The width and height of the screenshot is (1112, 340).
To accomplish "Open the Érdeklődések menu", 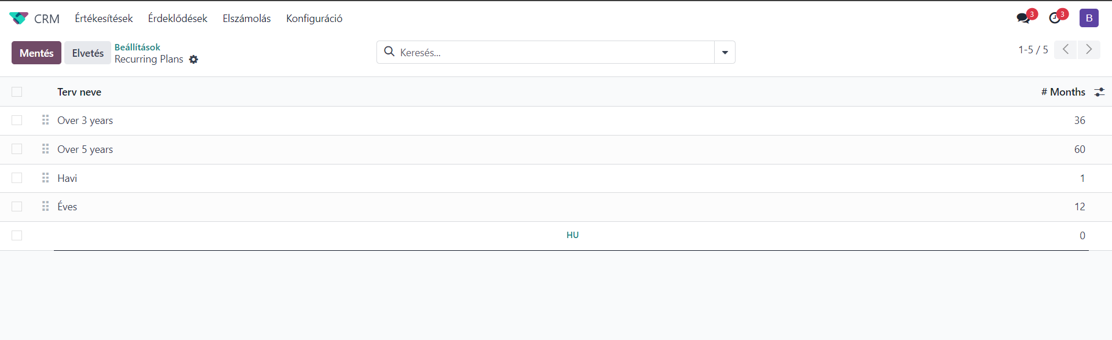I will (x=177, y=19).
